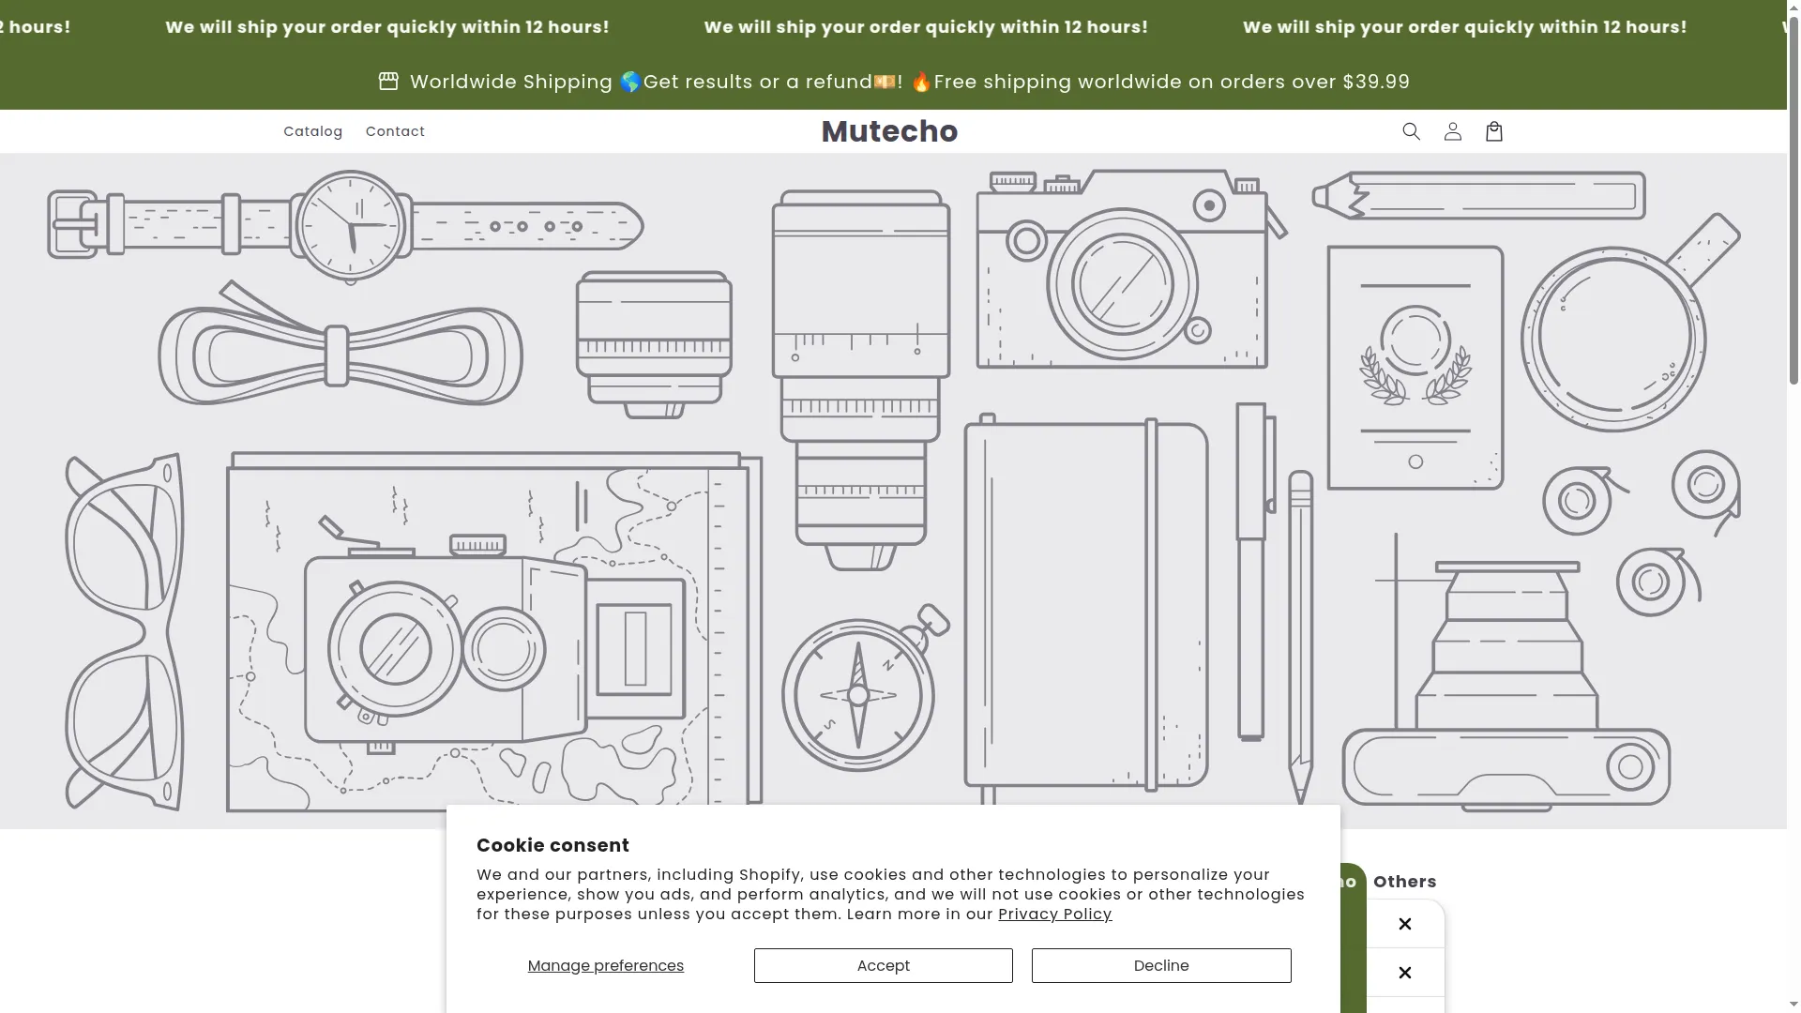Open the Privacy Policy link
The height and width of the screenshot is (1013, 1801).
1054,915
